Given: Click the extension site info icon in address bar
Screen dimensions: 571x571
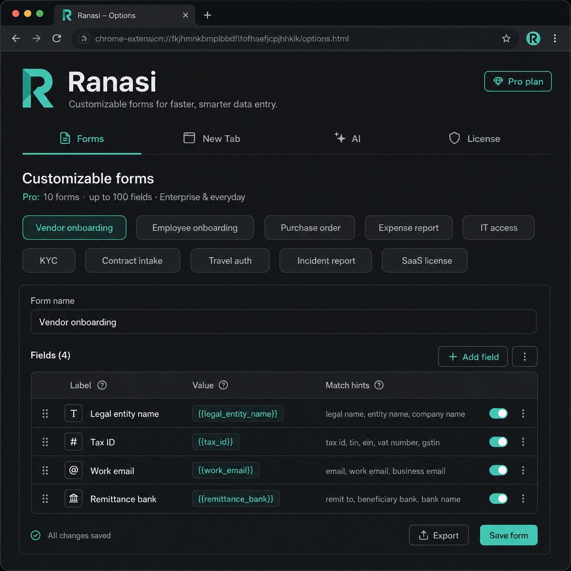Looking at the screenshot, I should click(x=84, y=38).
